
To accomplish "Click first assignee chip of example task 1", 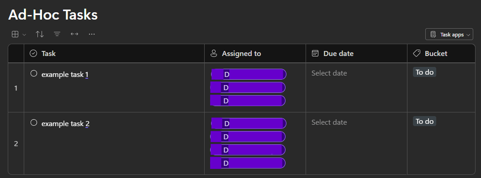I will pos(249,74).
